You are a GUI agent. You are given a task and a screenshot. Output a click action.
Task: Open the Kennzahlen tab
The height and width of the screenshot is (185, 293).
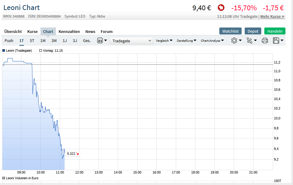[x=69, y=31]
